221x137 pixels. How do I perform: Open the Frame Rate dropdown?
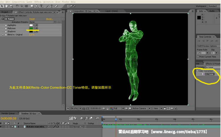point(203,53)
